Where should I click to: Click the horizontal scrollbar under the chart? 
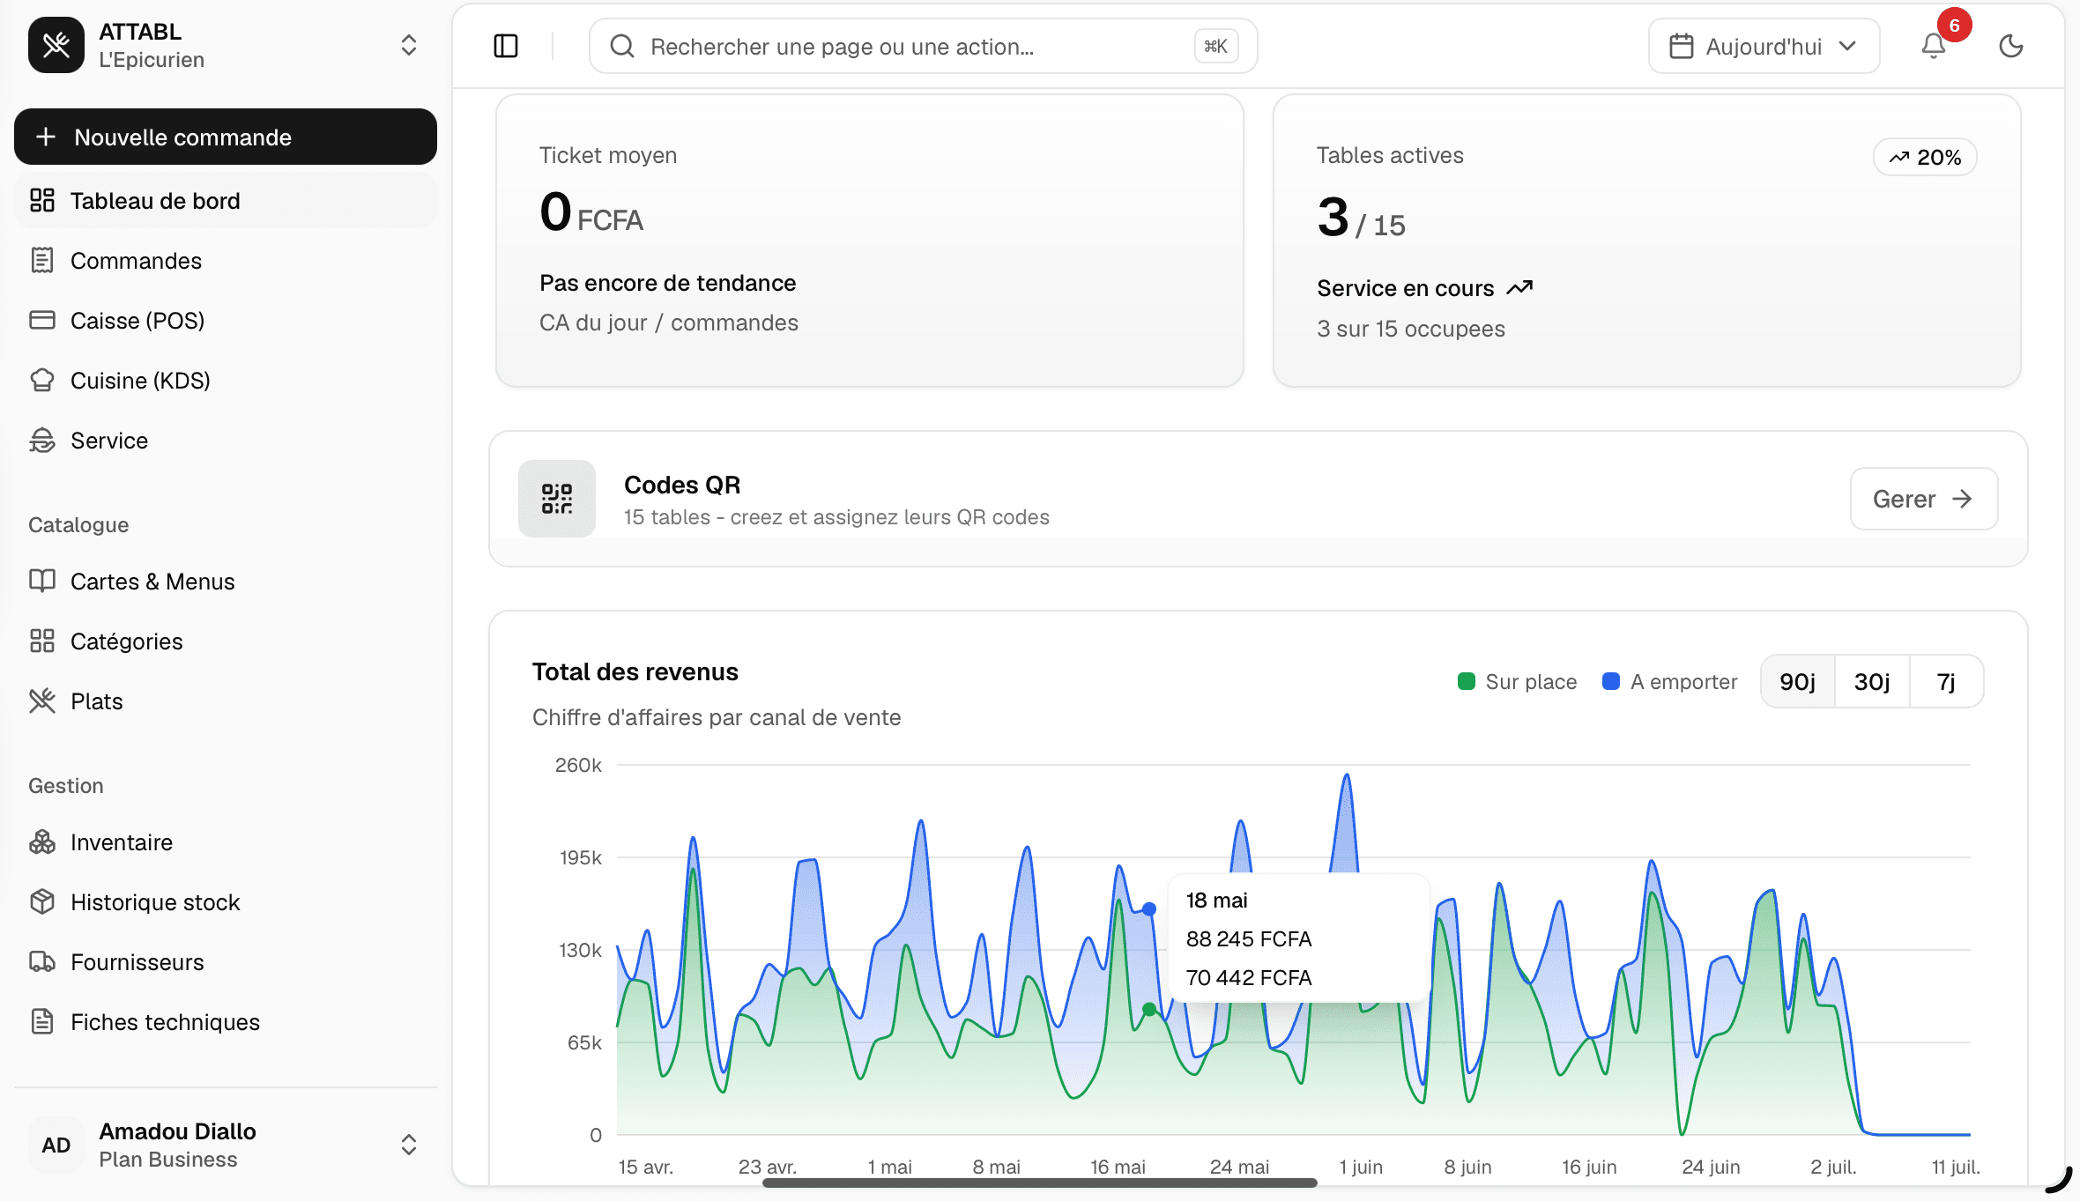[1039, 1182]
